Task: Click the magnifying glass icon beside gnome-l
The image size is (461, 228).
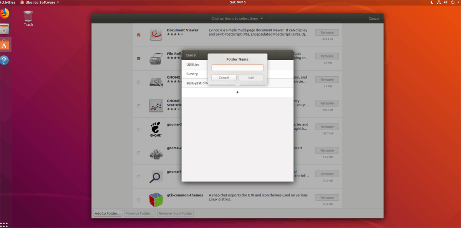Action: point(156,176)
